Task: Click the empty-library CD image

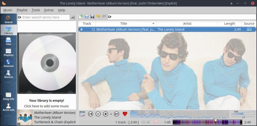Action: 47,63
